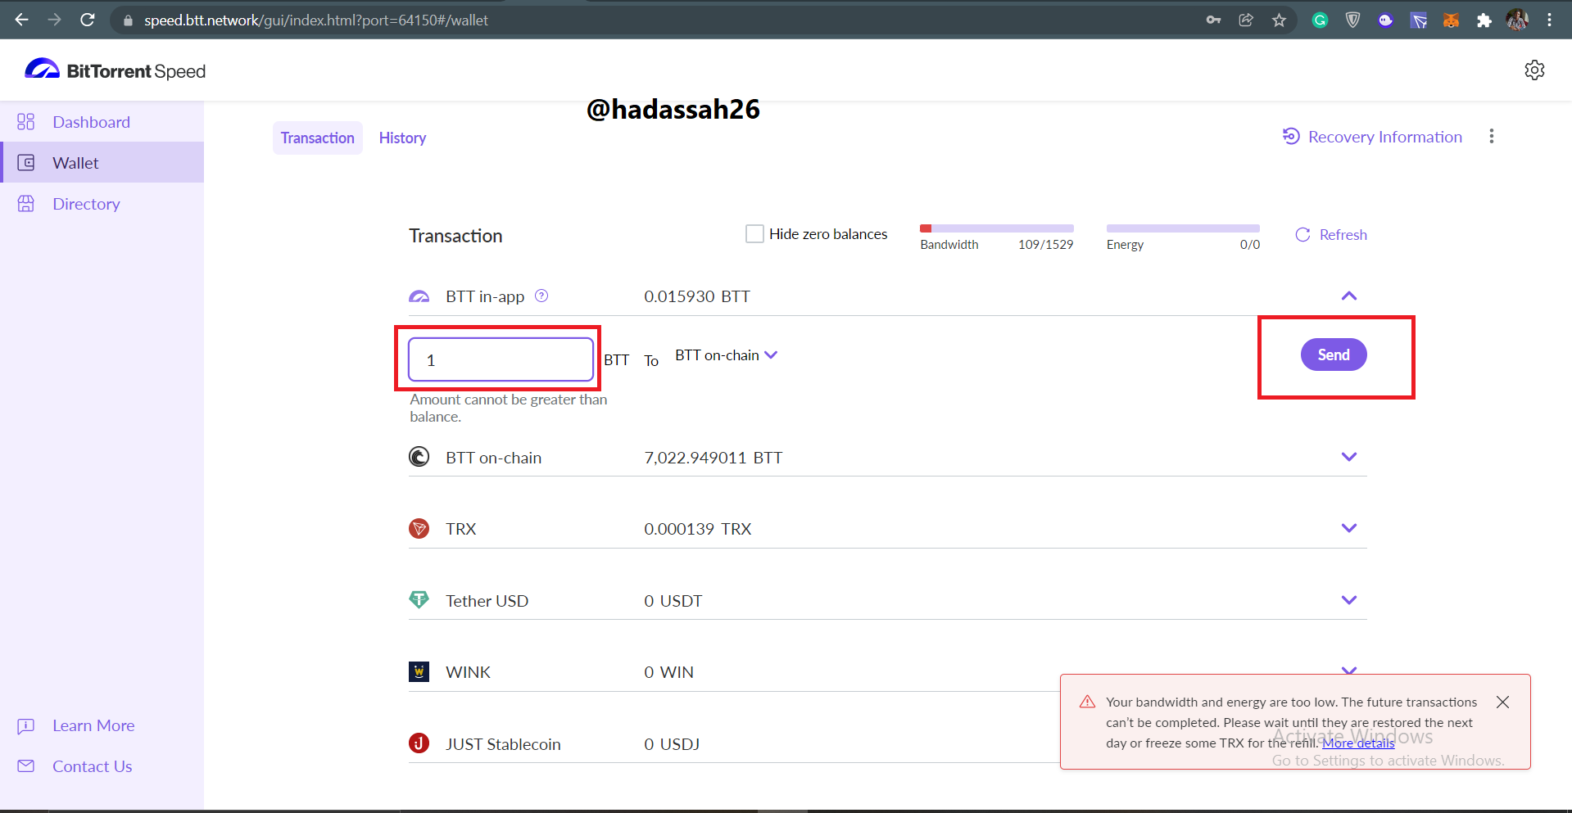
Task: Click the share icon in address bar
Action: tap(1246, 20)
